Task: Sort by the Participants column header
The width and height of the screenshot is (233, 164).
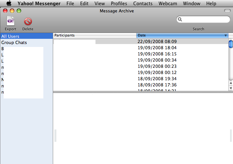Action: 95,35
